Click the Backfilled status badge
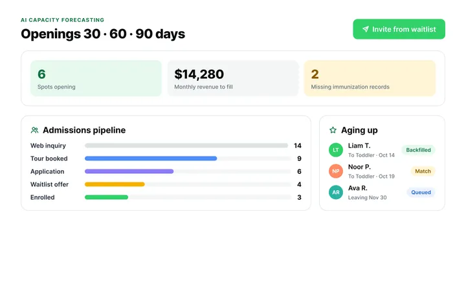Viewport: 466px width, 291px height. coord(419,150)
